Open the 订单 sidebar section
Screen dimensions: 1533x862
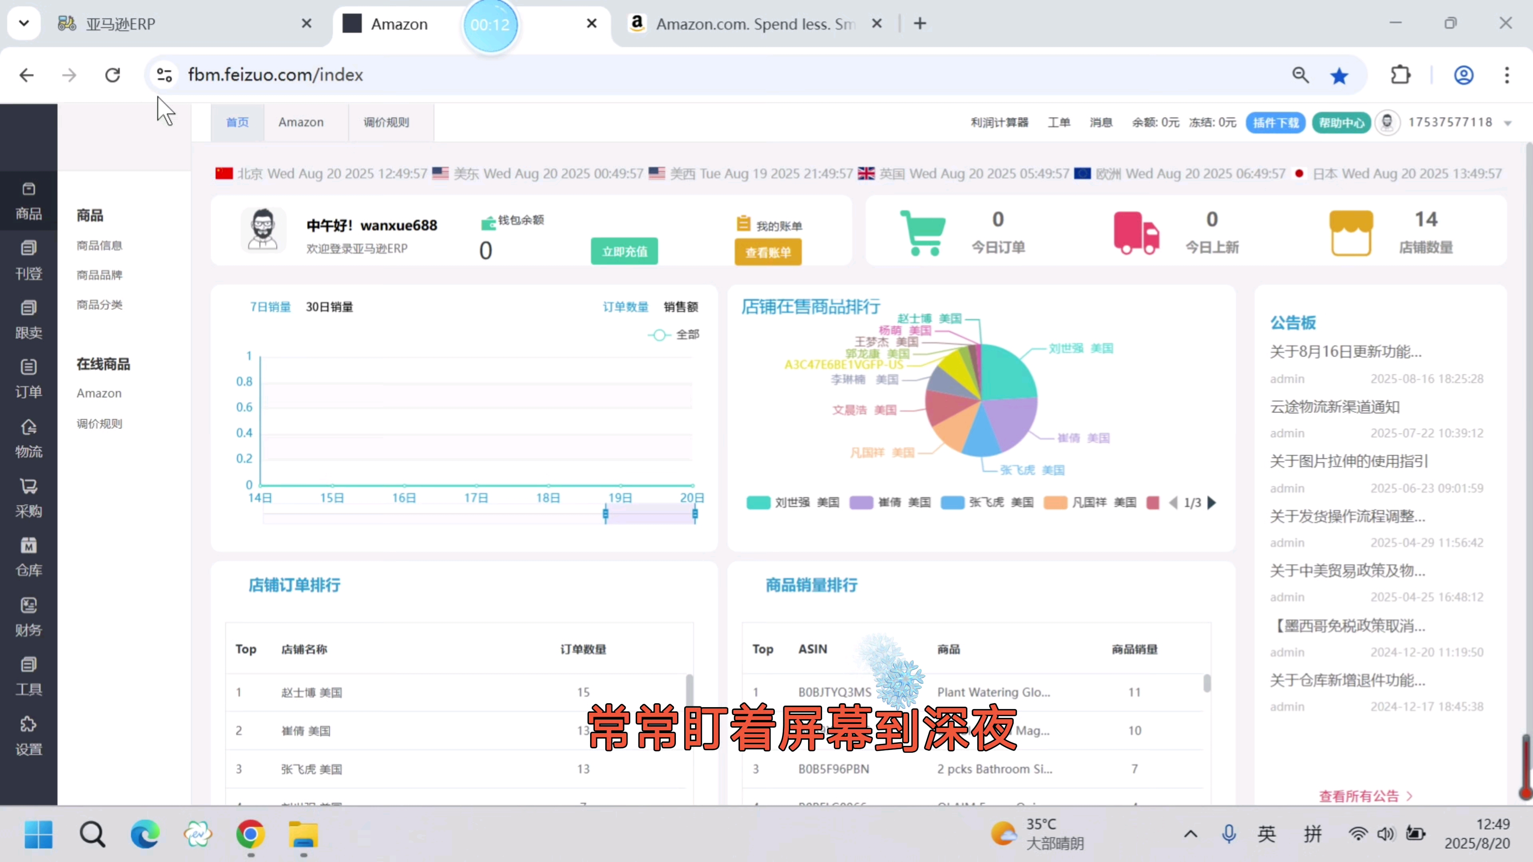29,379
